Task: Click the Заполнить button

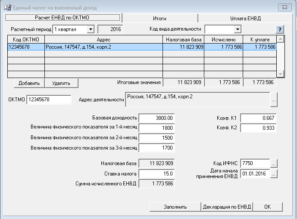Action: pos(175,207)
